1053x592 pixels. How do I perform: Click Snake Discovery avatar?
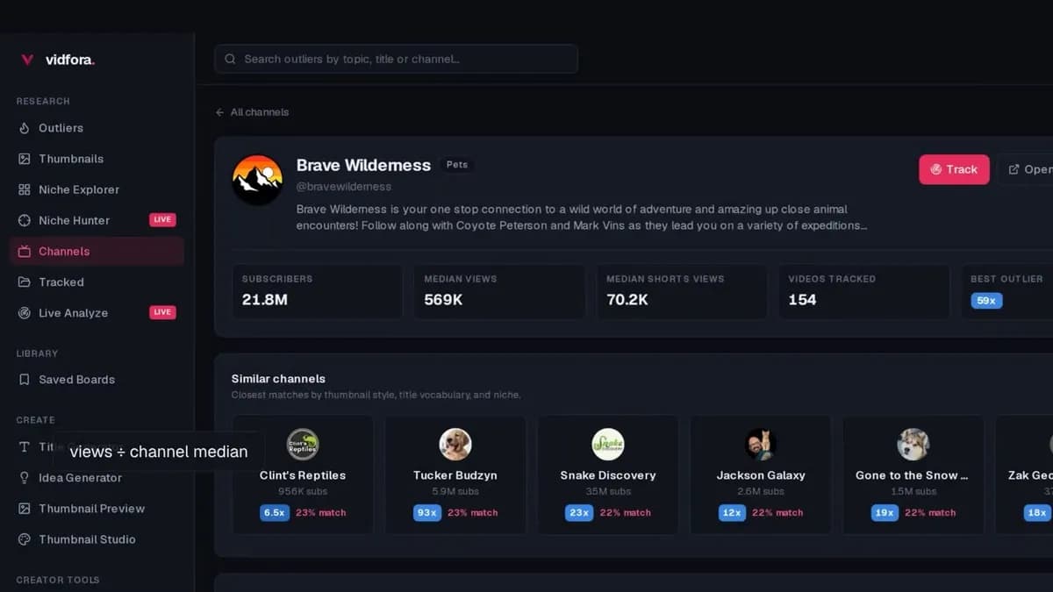[x=608, y=445]
